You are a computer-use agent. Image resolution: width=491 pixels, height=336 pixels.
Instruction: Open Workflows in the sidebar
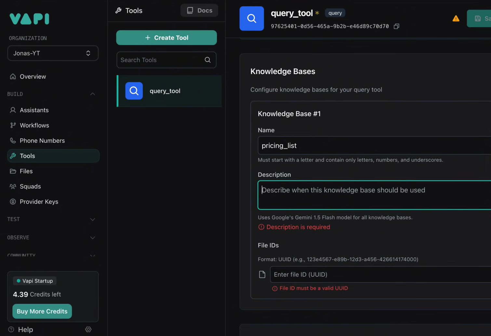34,125
